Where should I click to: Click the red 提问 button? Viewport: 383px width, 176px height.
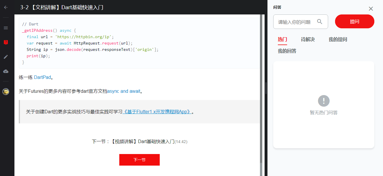coord(355,22)
